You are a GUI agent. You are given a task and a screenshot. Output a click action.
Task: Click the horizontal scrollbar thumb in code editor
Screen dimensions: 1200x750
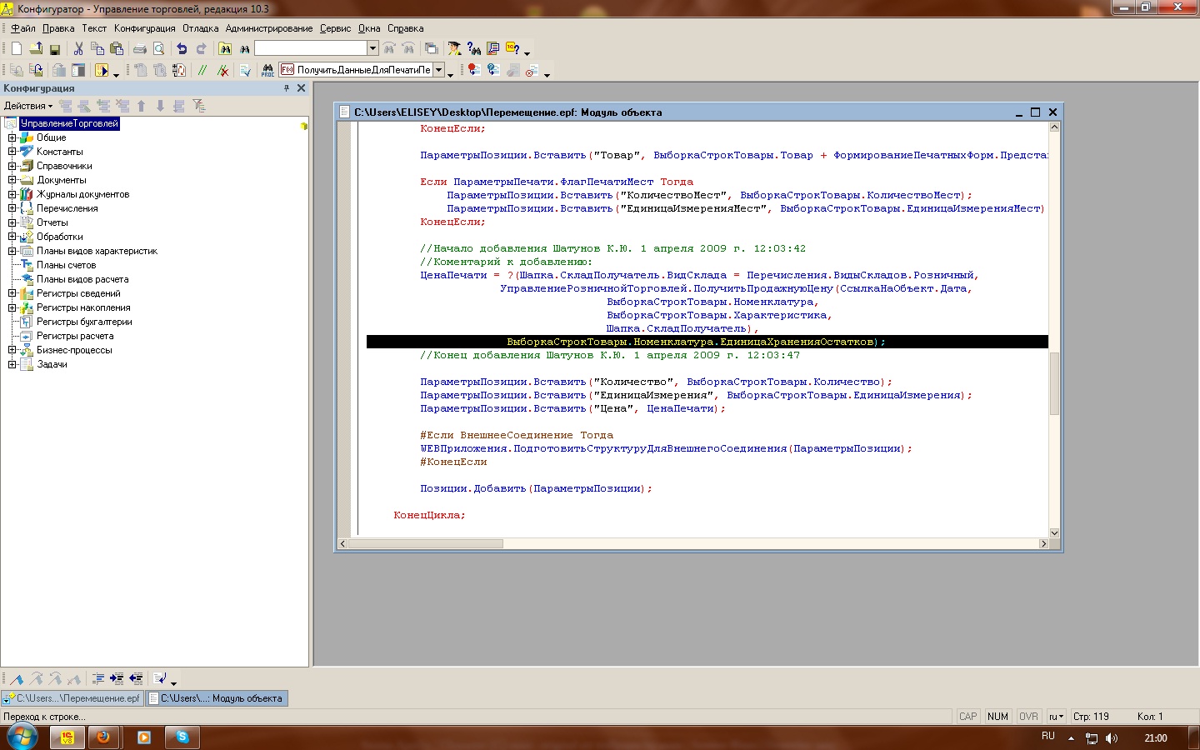[x=426, y=543]
